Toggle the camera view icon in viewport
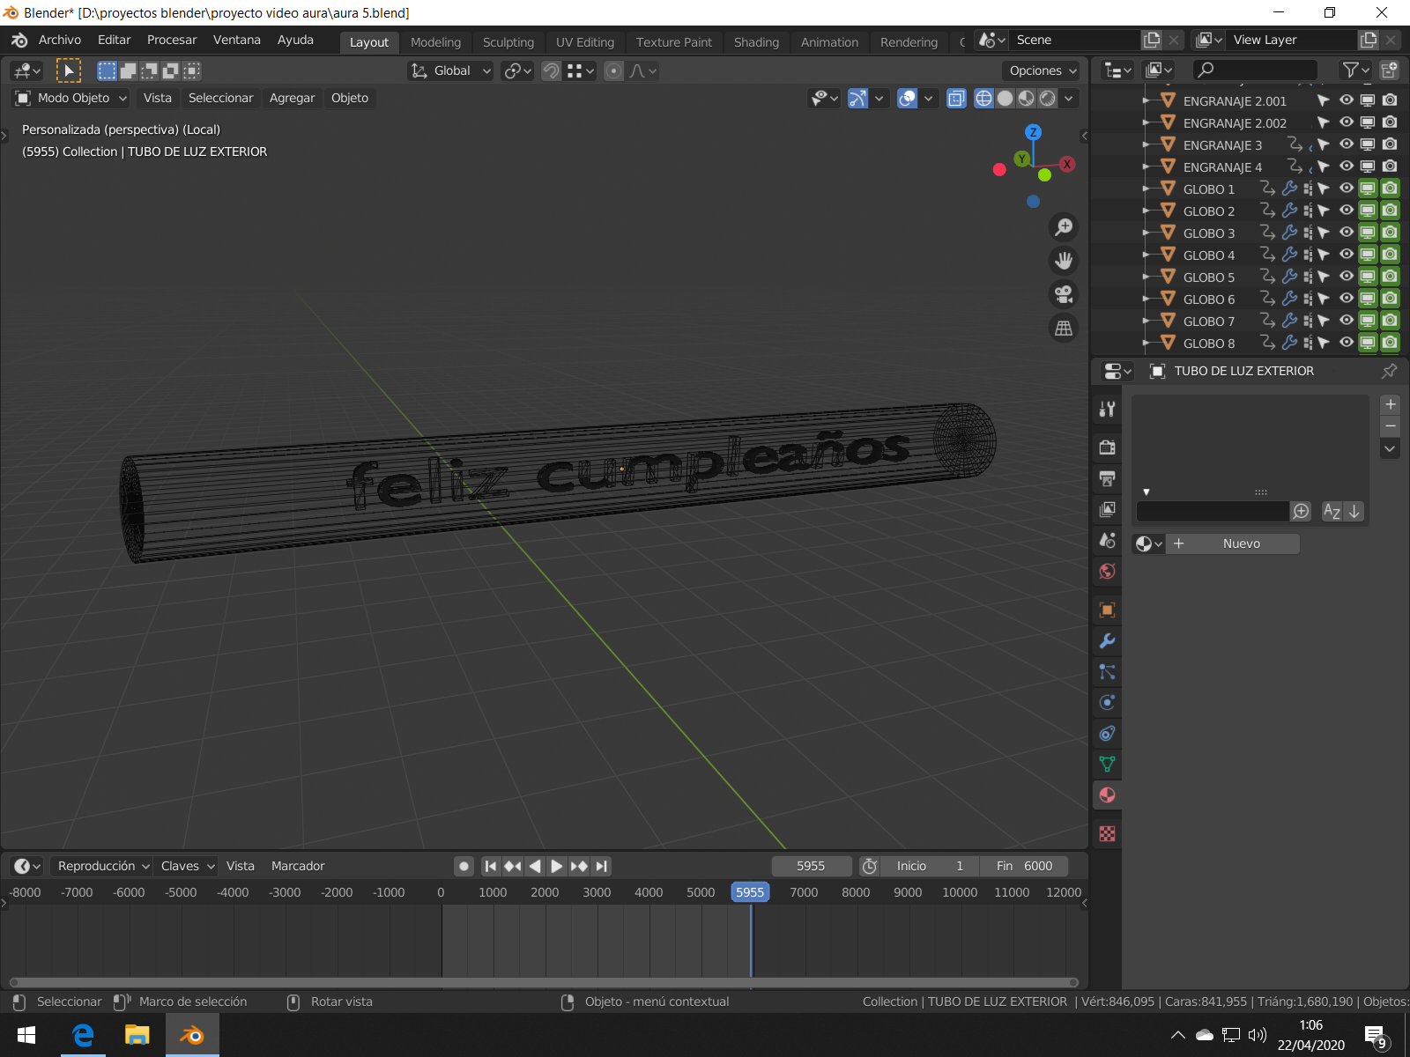The image size is (1410, 1057). tap(1064, 294)
